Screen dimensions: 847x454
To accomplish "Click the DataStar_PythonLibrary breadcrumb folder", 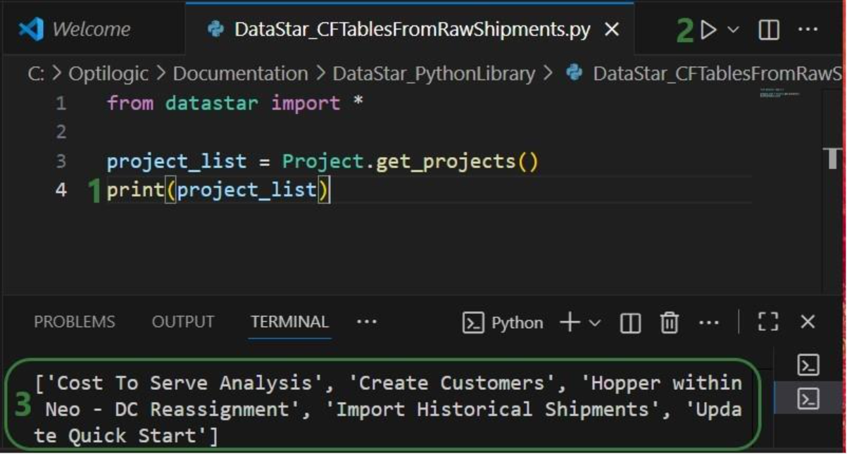I will 434,73.
